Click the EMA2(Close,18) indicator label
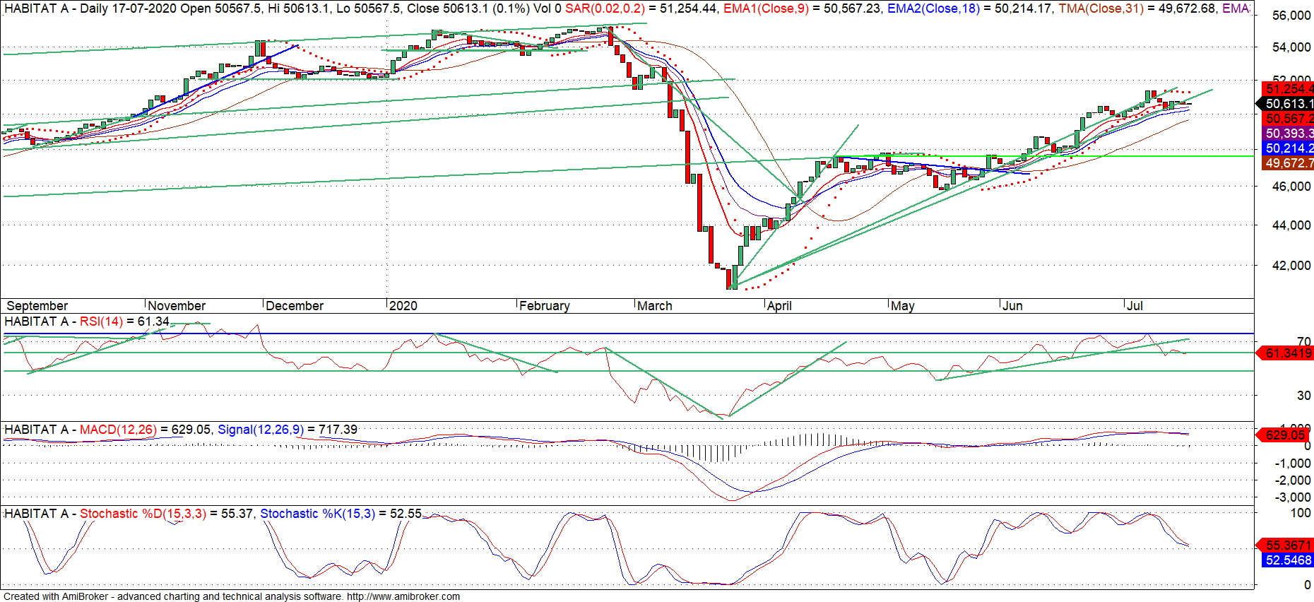 pyautogui.click(x=933, y=8)
